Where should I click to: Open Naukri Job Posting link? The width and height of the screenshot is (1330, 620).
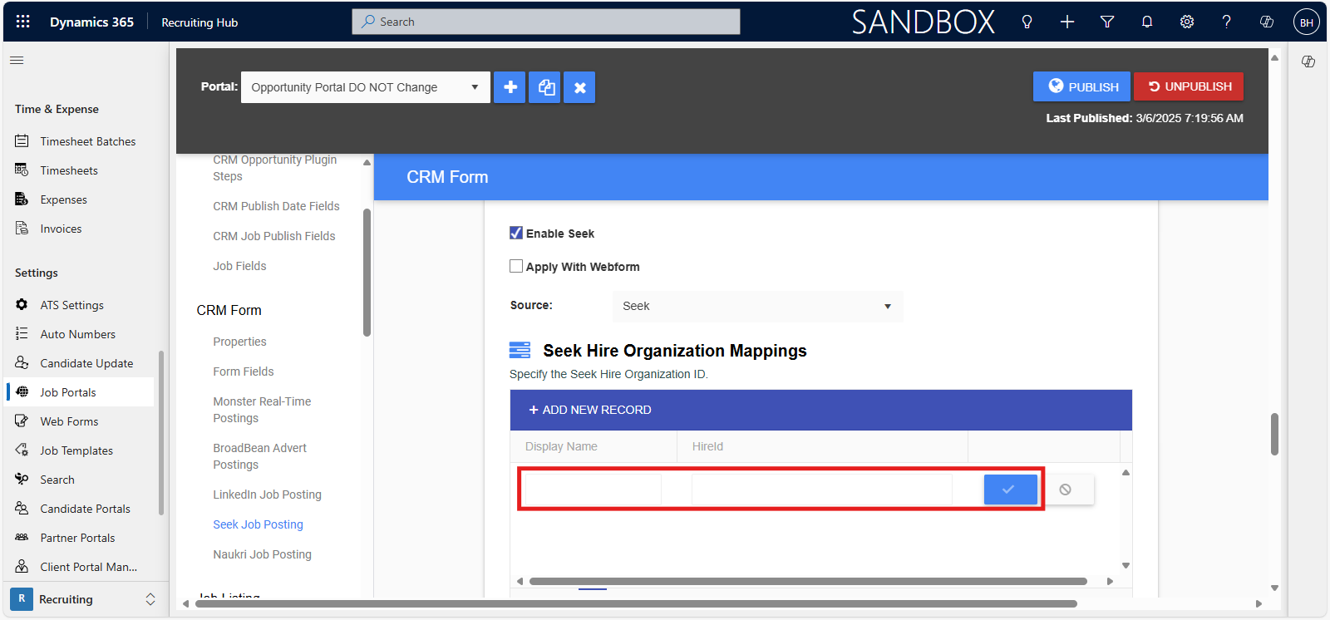[262, 554]
